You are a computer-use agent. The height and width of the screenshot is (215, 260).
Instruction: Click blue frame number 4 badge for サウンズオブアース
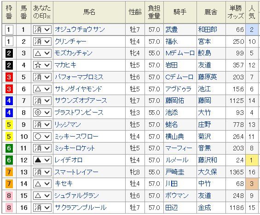9,101
